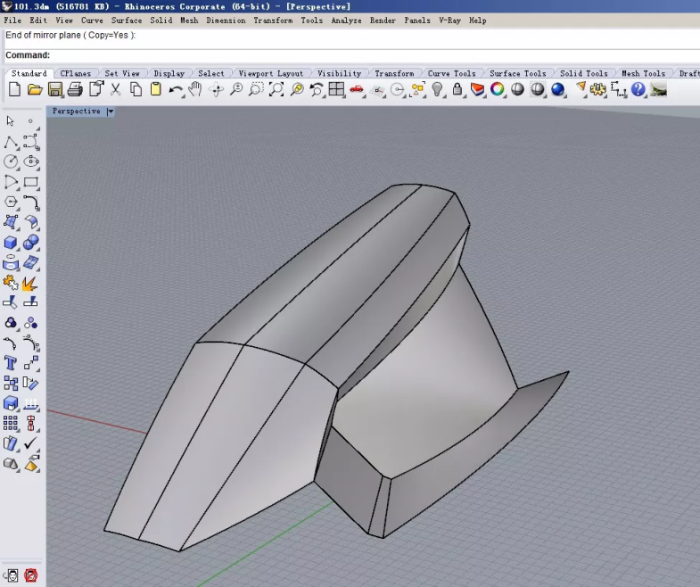Click the Perspective viewport title label
This screenshot has height=587, width=700.
tap(77, 112)
